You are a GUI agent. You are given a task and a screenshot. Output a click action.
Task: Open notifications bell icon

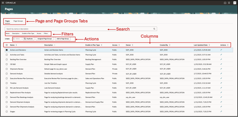229,3
